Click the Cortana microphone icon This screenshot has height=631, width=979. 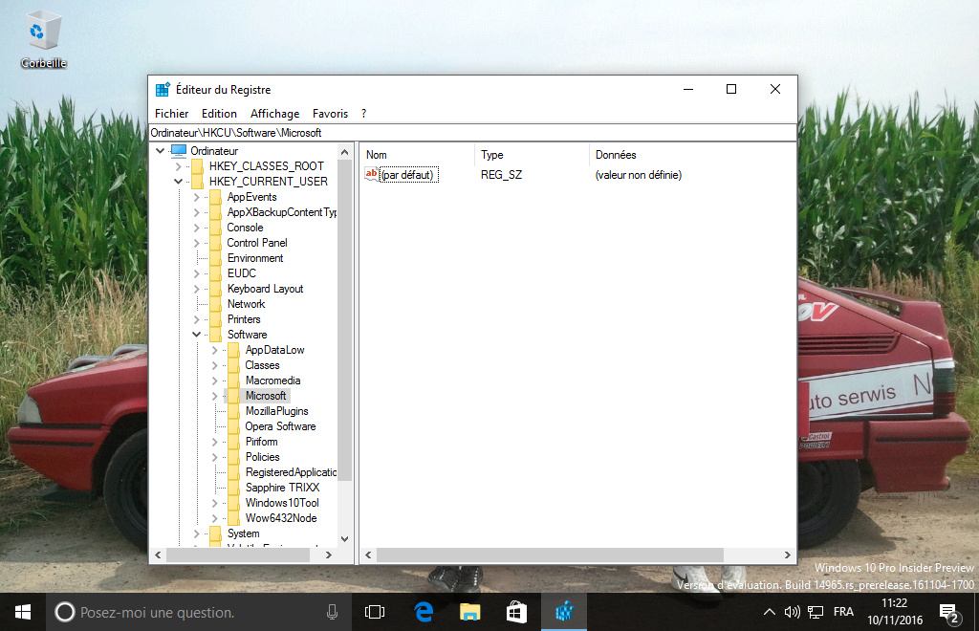332,612
